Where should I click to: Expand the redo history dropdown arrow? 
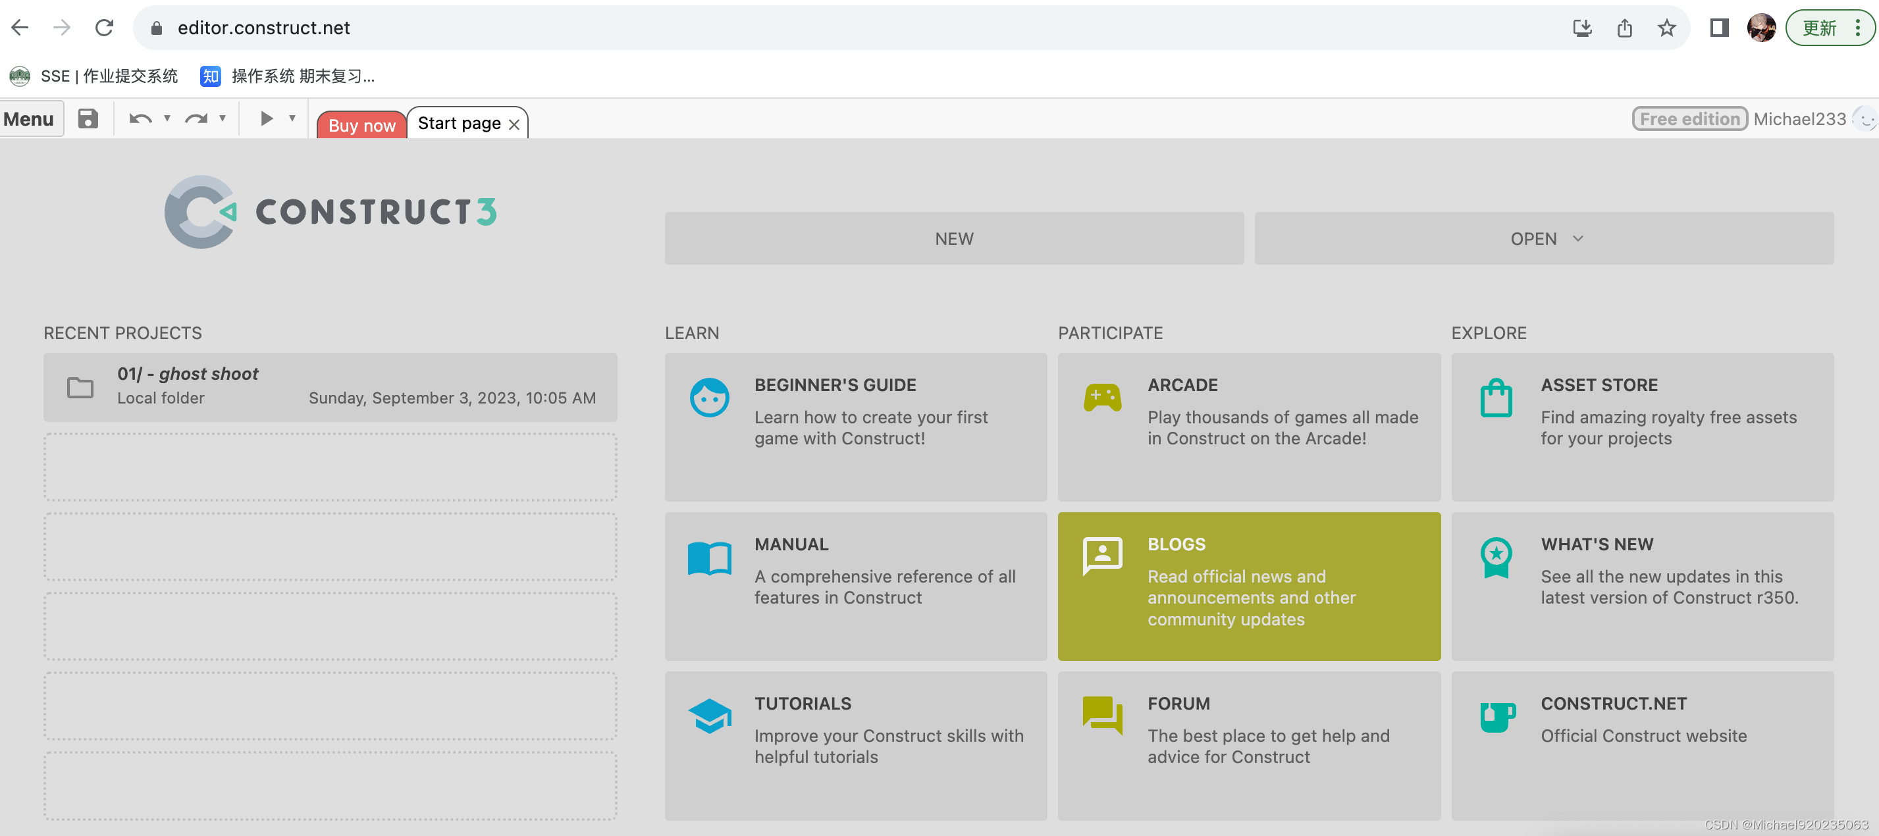click(x=223, y=118)
